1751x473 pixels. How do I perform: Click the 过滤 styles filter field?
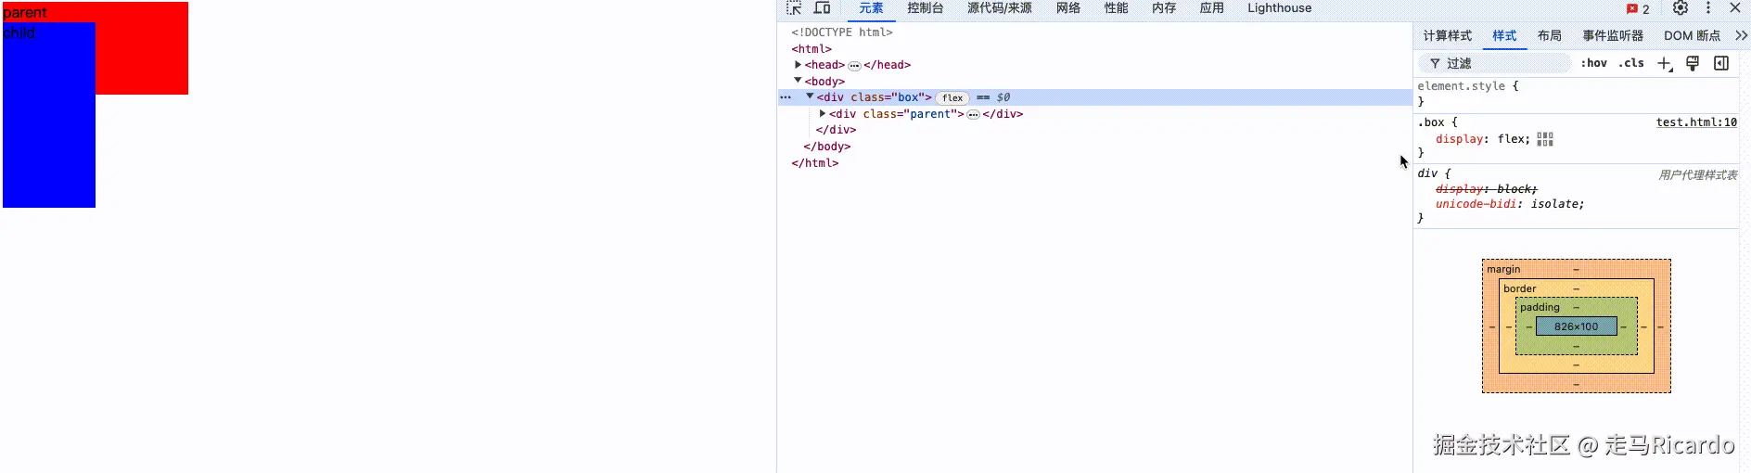coord(1495,63)
